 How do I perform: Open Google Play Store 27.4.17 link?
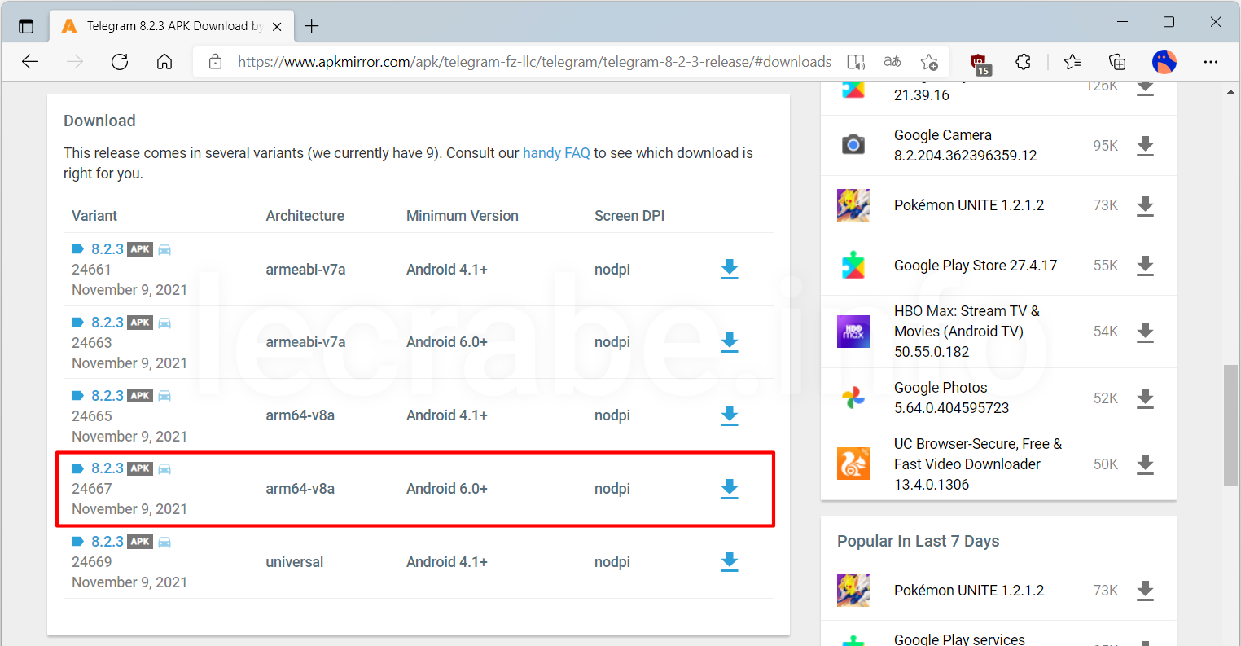(x=976, y=266)
